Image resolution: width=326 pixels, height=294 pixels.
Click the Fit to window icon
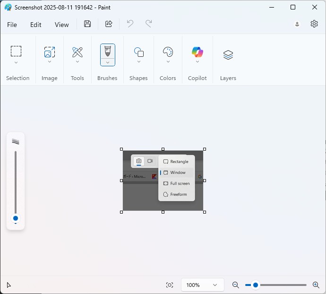pyautogui.click(x=170, y=285)
